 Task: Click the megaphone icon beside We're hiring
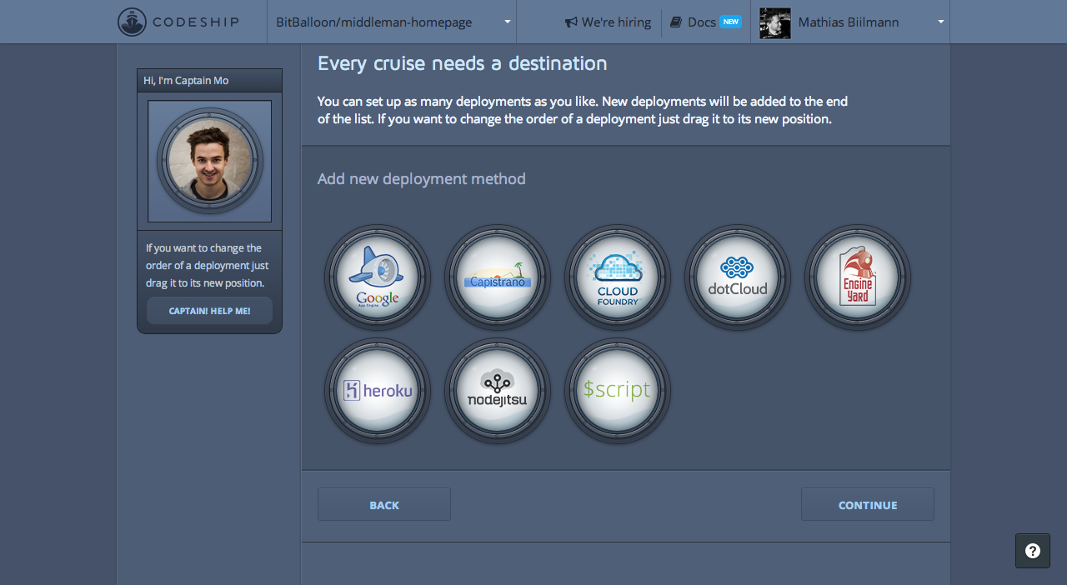tap(571, 22)
